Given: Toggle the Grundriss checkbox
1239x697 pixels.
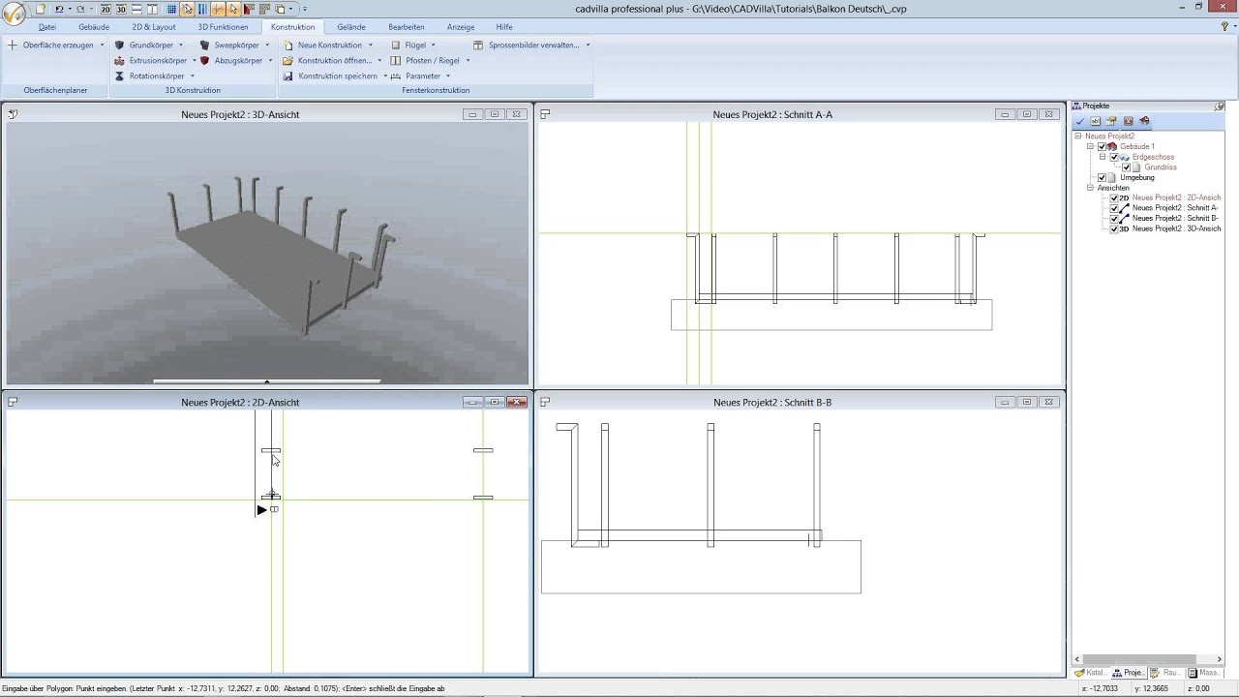Looking at the screenshot, I should (1126, 167).
